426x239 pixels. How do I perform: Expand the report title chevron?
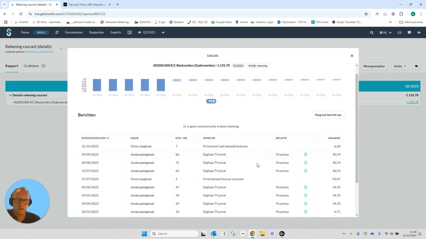coord(61,49)
